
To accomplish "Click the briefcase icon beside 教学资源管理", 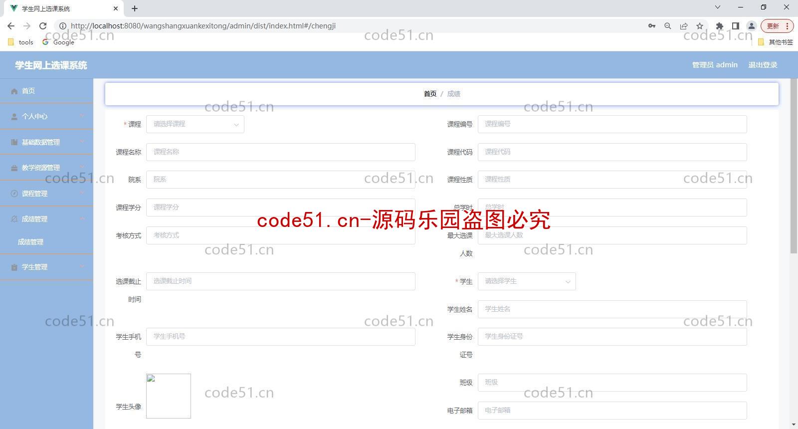I will click(x=14, y=168).
